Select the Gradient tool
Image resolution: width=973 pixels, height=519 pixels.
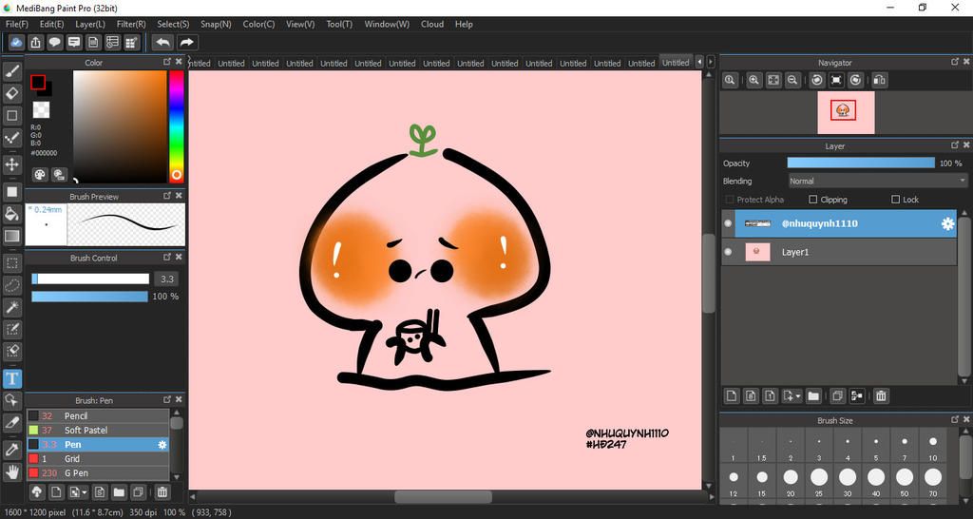(x=11, y=236)
